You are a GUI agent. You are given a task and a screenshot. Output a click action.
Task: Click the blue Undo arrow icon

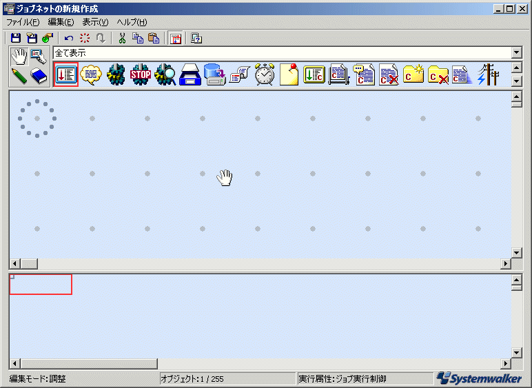(69, 38)
